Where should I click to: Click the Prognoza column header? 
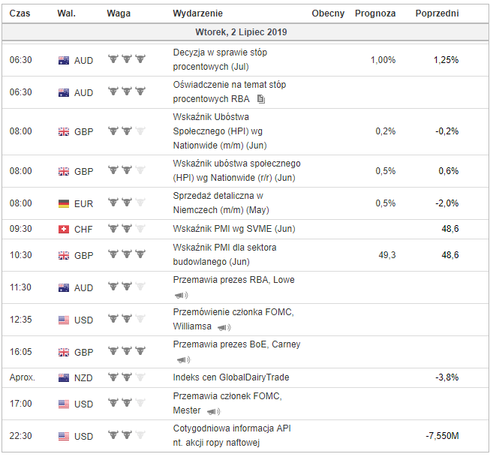pyautogui.click(x=375, y=14)
